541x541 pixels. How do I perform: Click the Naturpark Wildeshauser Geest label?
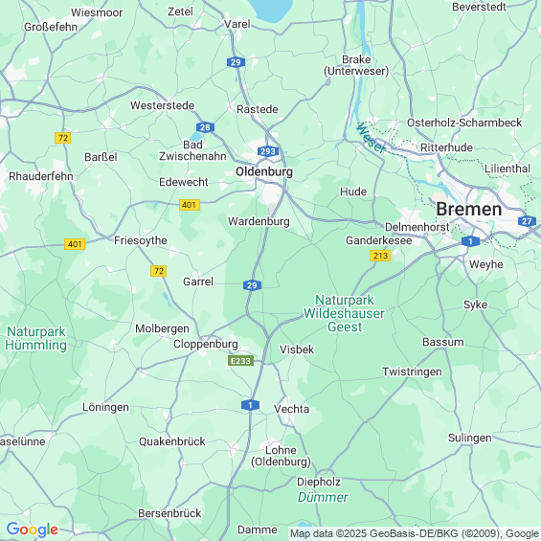pos(345,313)
